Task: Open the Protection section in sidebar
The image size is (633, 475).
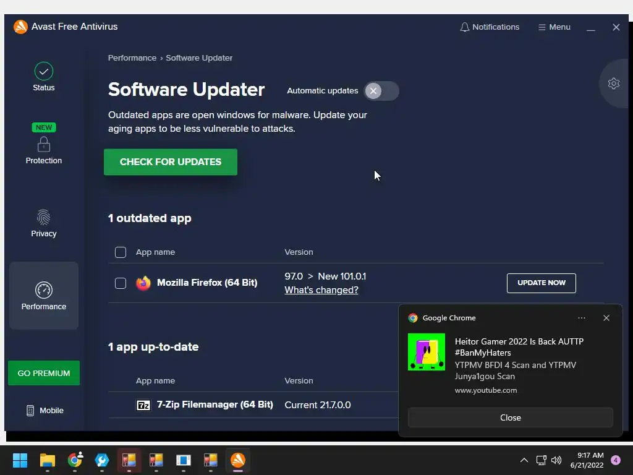Action: (x=44, y=143)
